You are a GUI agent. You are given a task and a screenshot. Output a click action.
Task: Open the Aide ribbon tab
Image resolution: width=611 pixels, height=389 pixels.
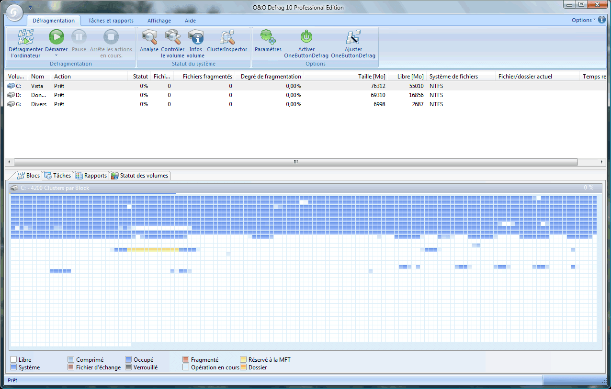(x=190, y=21)
